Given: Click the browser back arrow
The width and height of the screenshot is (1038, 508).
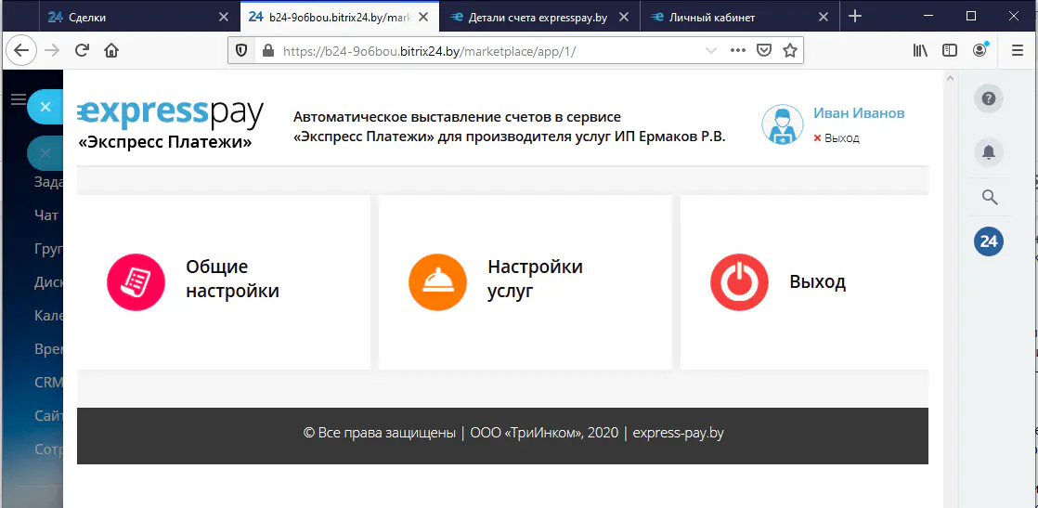Looking at the screenshot, I should coord(21,50).
